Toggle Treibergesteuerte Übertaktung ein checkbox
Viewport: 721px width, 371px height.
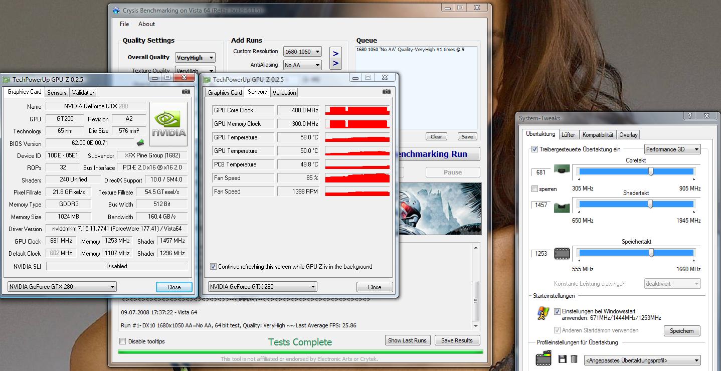click(x=534, y=149)
